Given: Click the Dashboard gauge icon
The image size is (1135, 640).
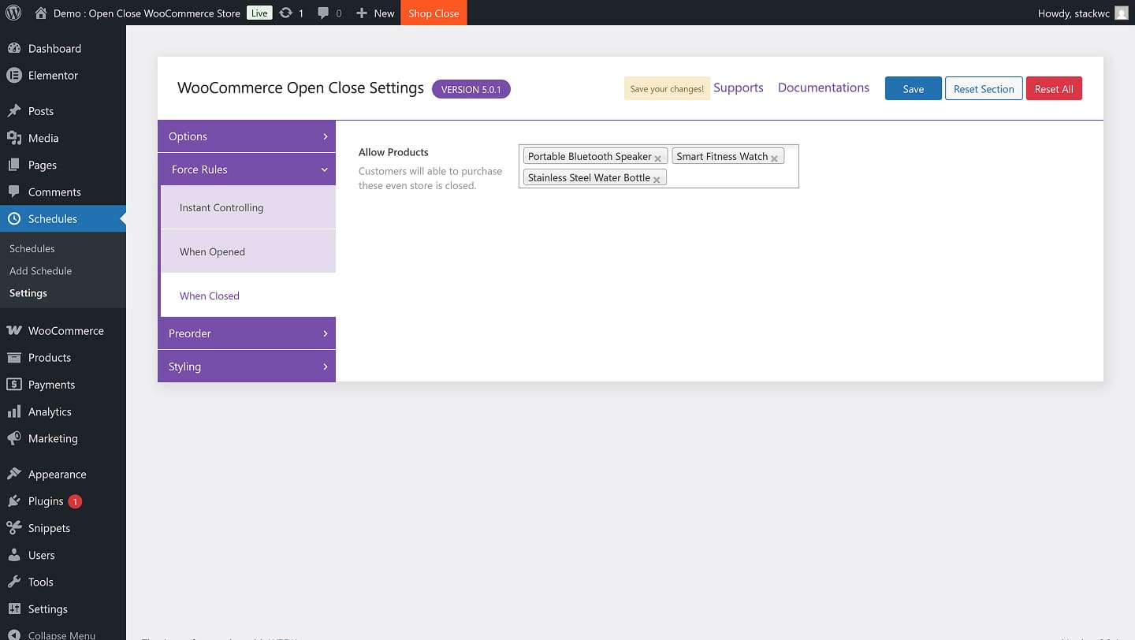Looking at the screenshot, I should [x=14, y=48].
